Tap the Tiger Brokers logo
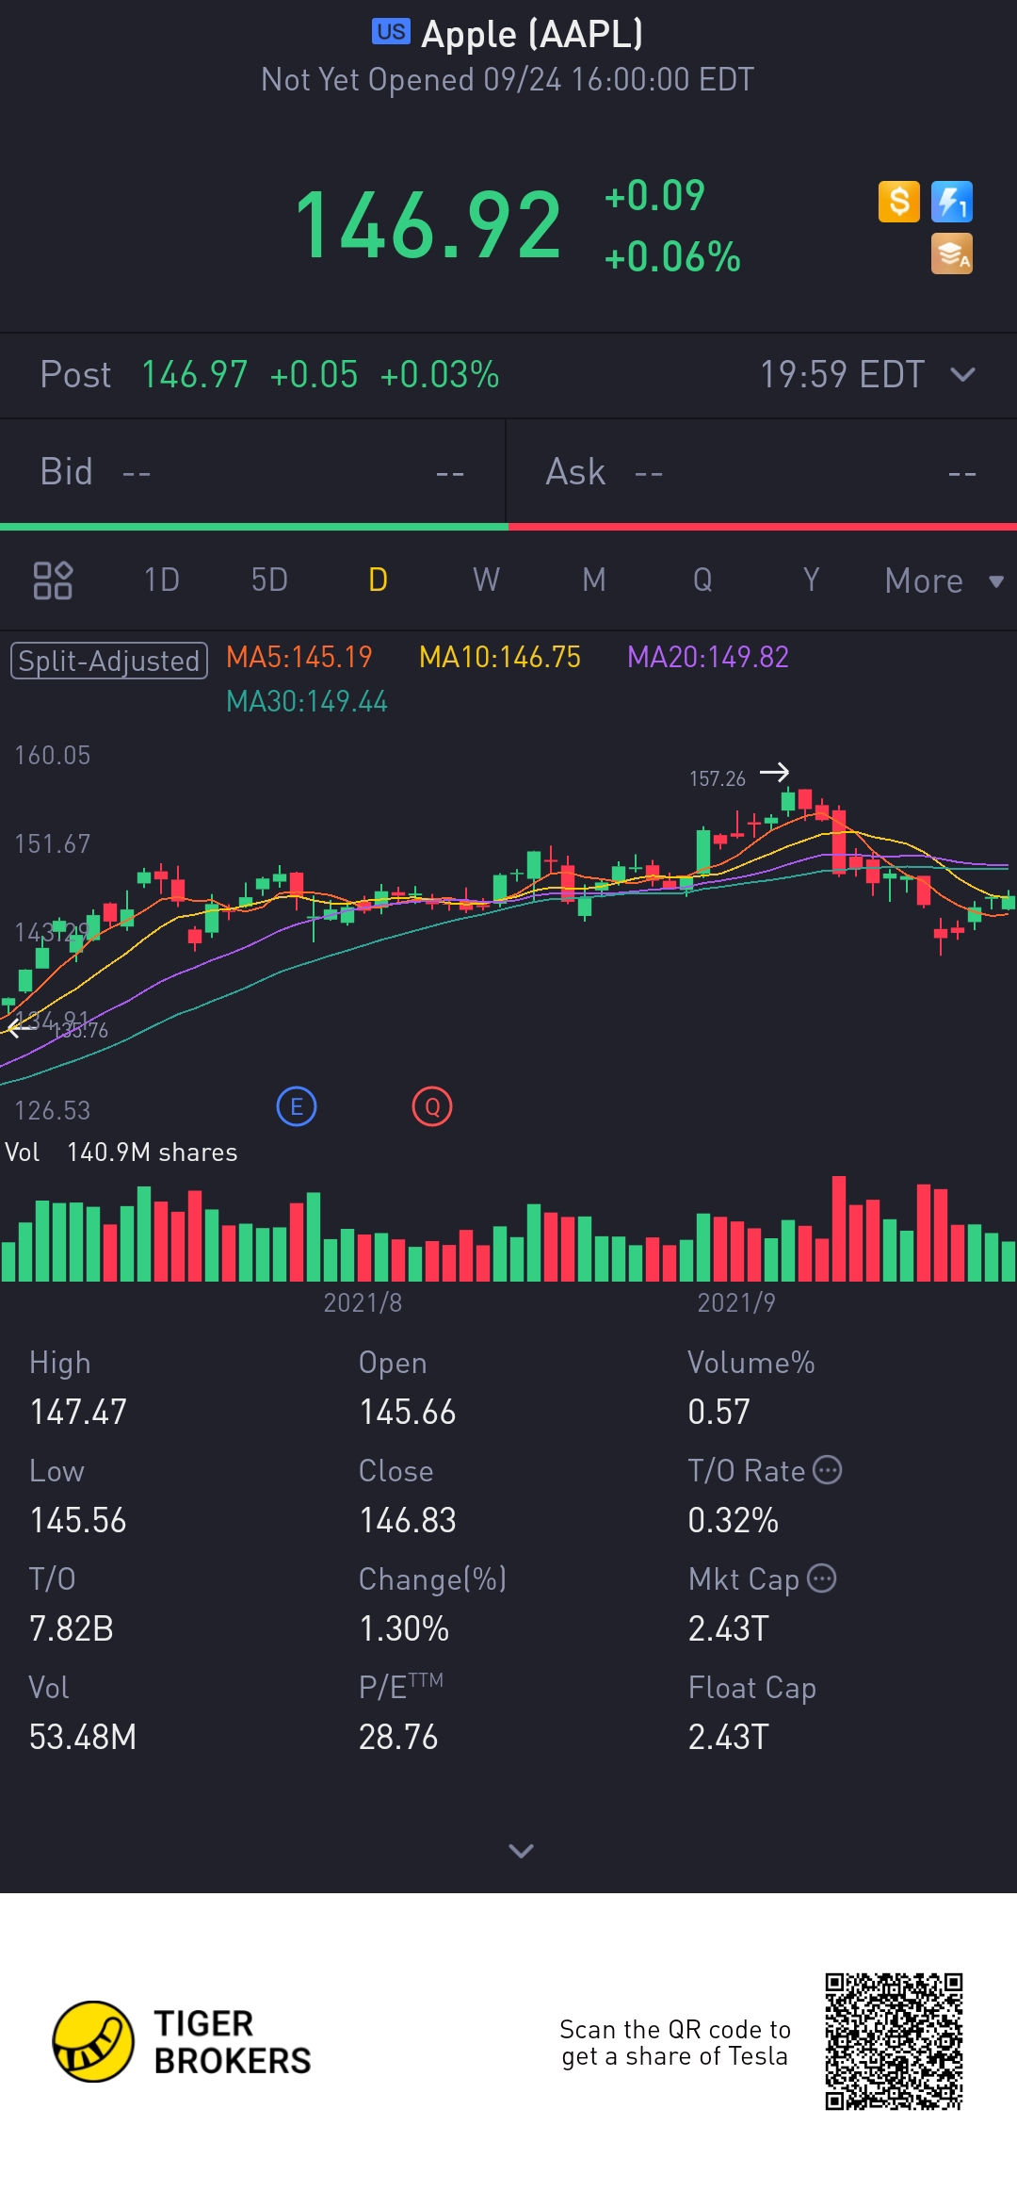1017x2191 pixels. tap(182, 2041)
